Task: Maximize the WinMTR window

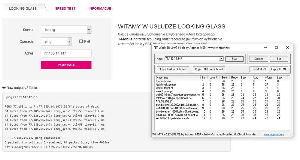Action: [x=276, y=48]
